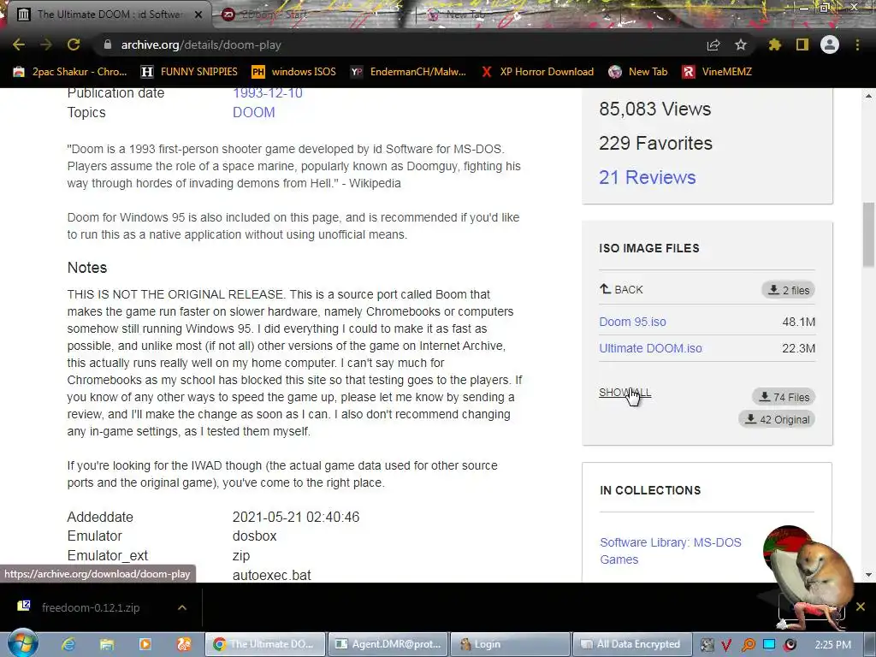Open the freedoom-0.12.1.zip download
This screenshot has height=657, width=876.
point(91,607)
